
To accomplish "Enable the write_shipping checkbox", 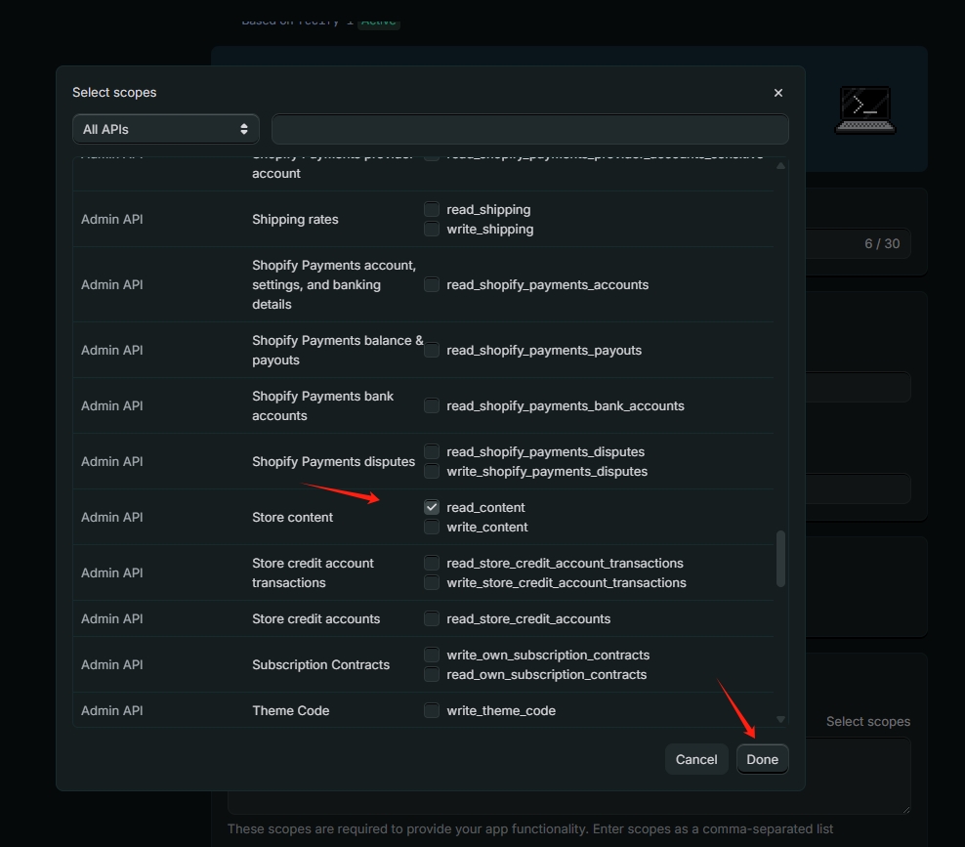I will tap(432, 229).
